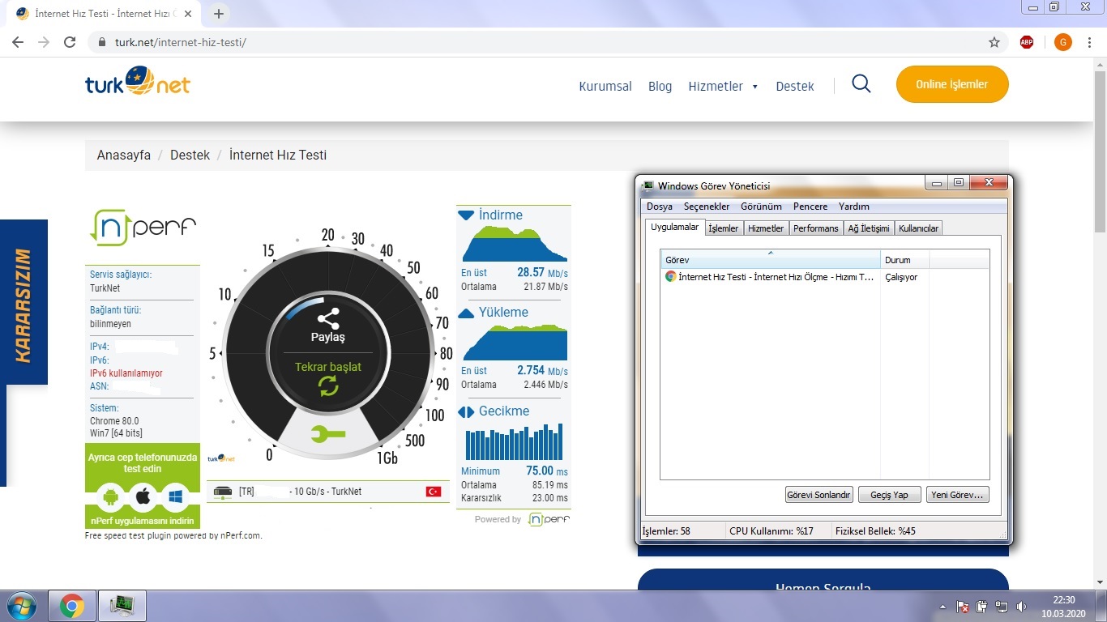Click the server rack icon in the server bar
Image resolution: width=1107 pixels, height=622 pixels.
click(x=224, y=492)
